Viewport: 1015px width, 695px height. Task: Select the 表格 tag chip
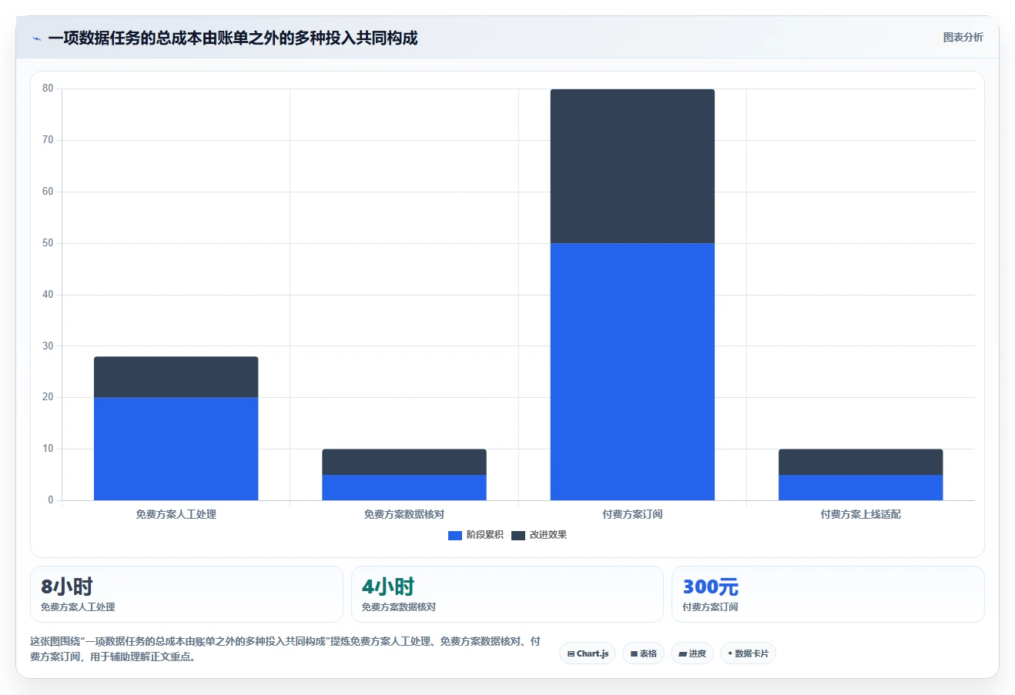pos(643,653)
